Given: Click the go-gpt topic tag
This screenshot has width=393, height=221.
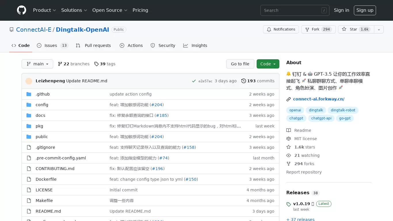Looking at the screenshot, I should tap(345, 118).
